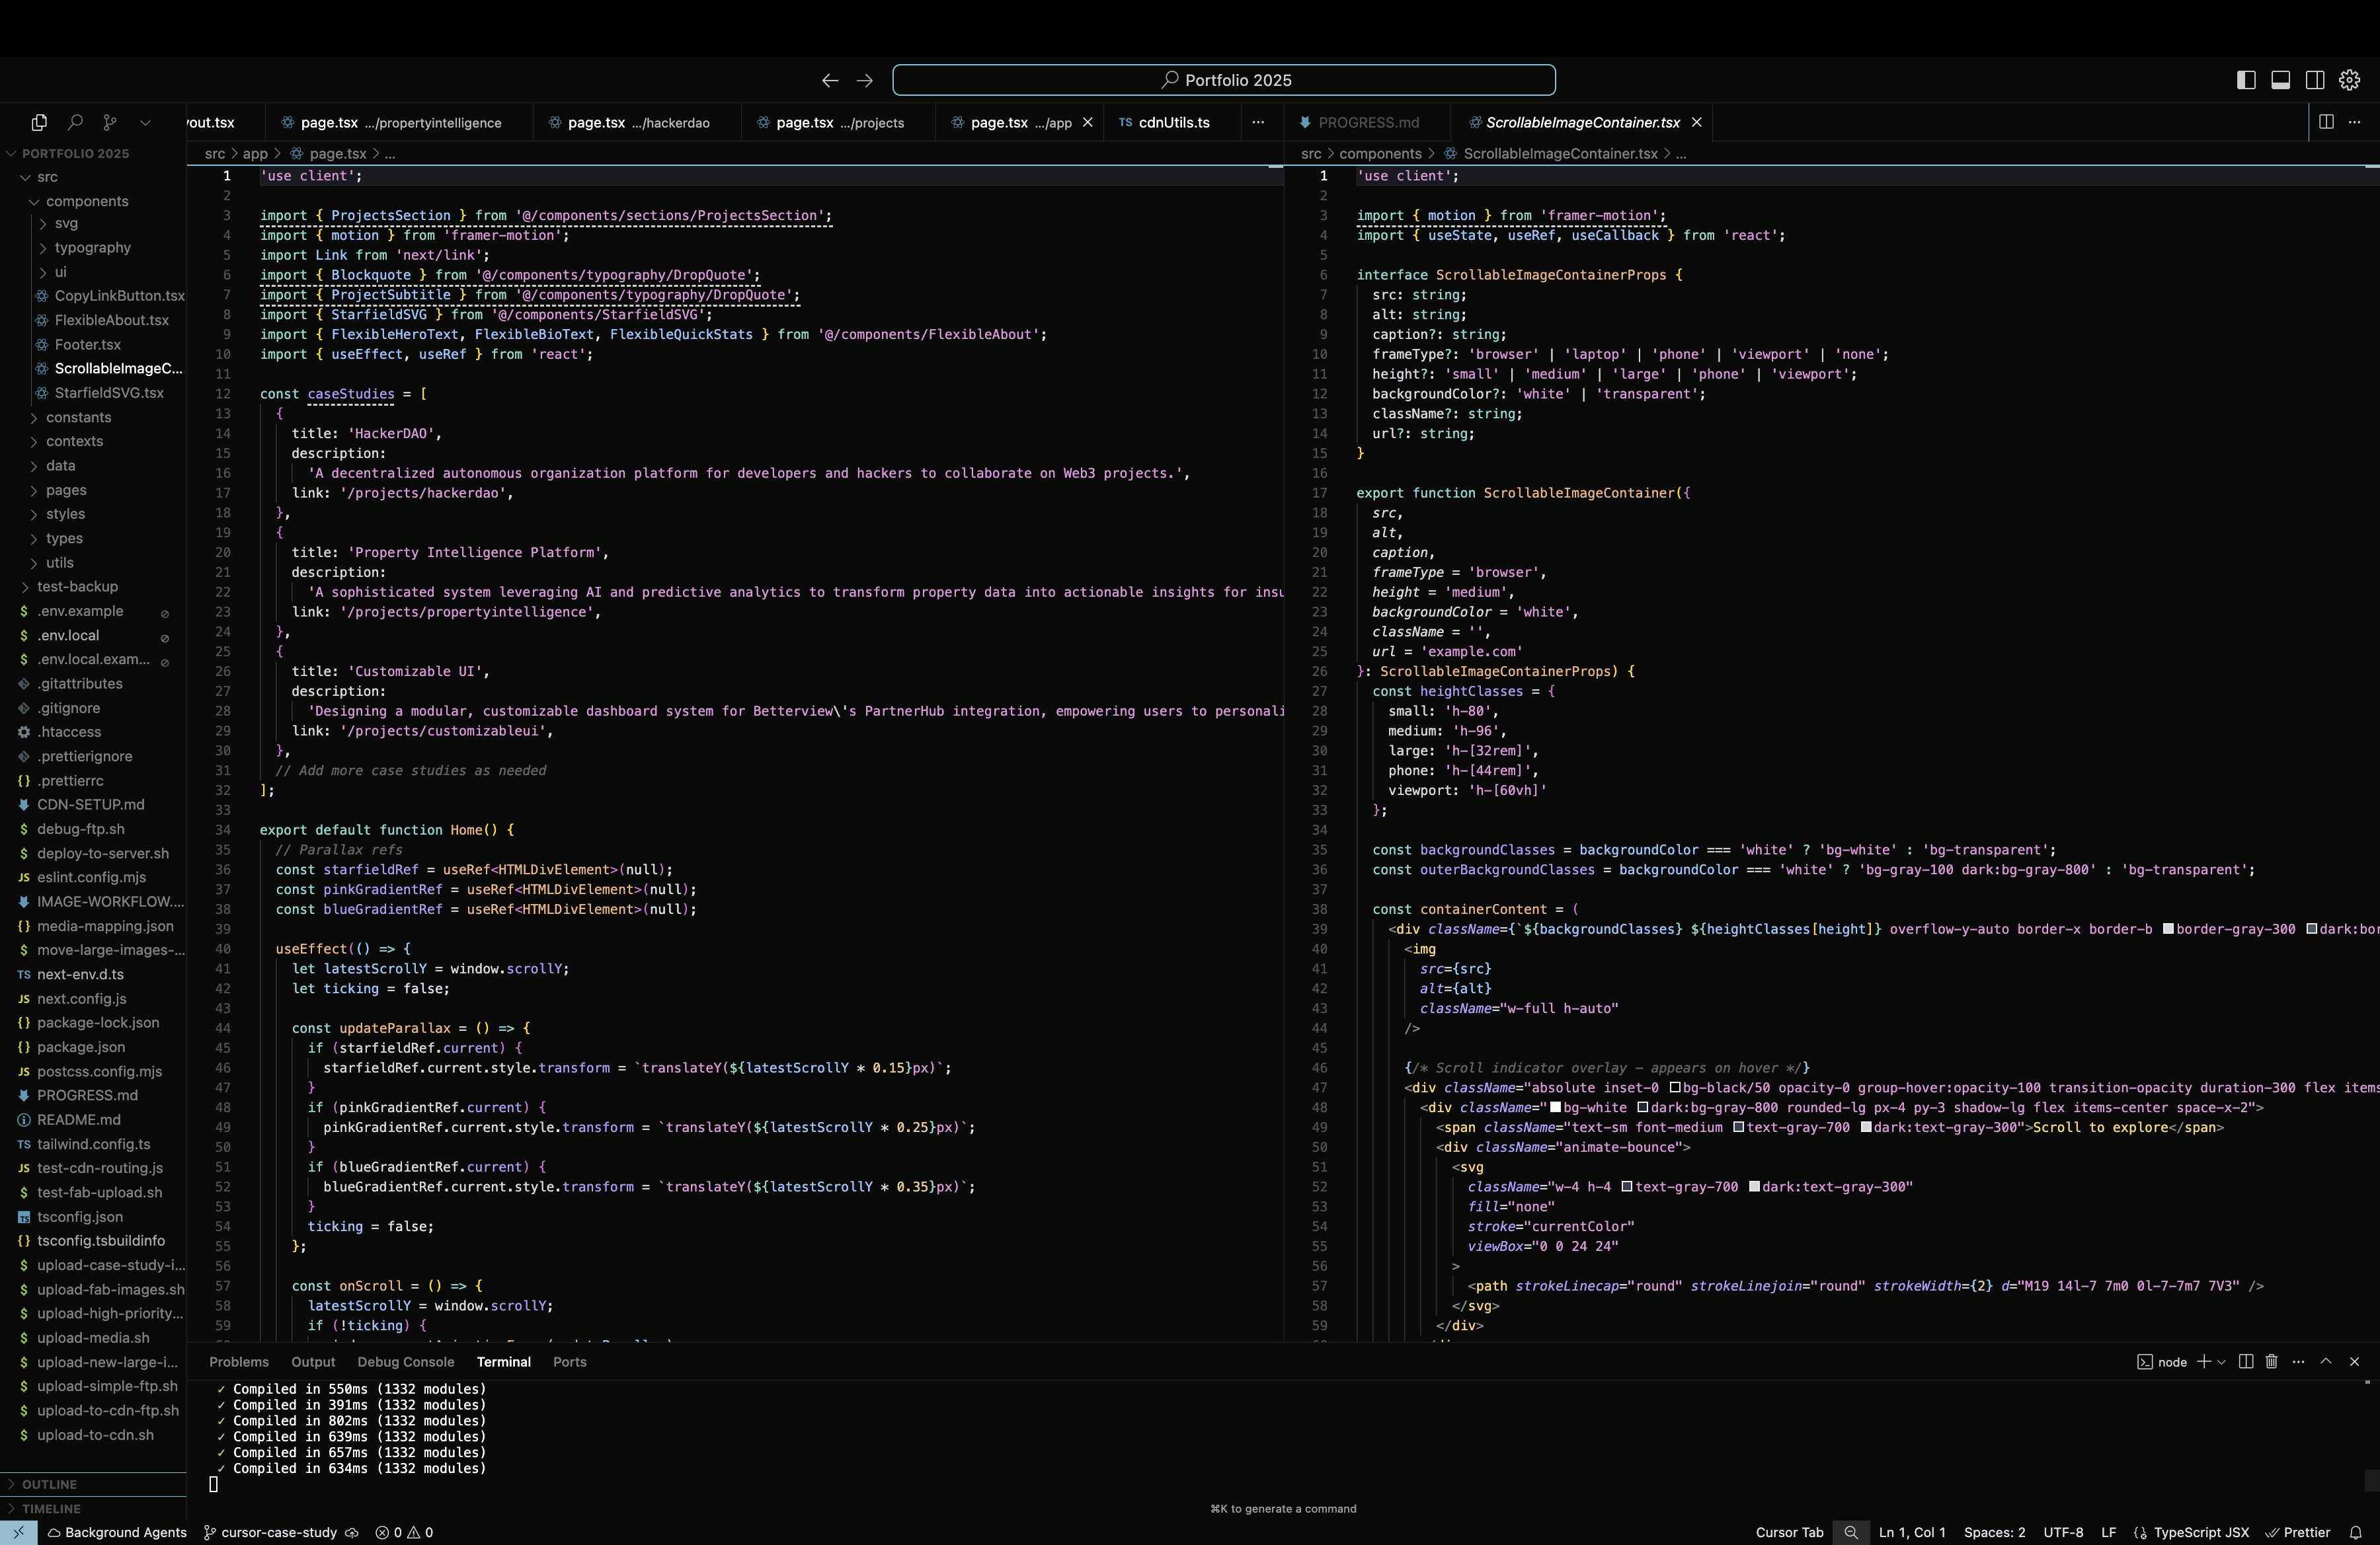2380x1545 pixels.
Task: Click the cursor-case-study git branch
Action: [270, 1533]
